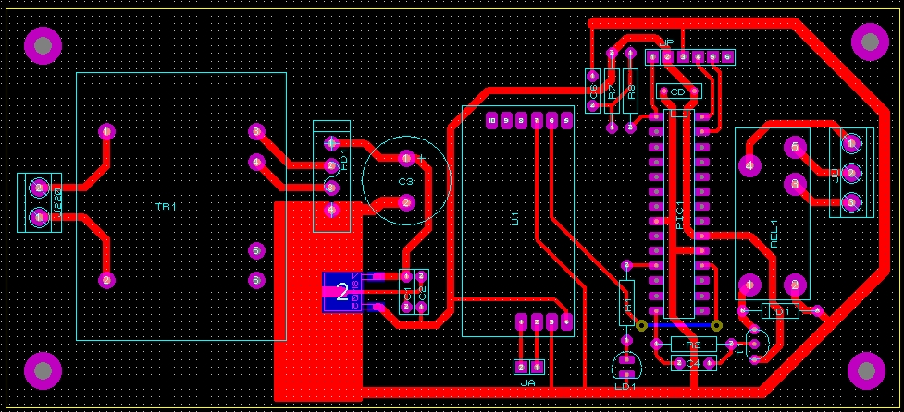The height and width of the screenshot is (412, 904).
Task: Click the LD1 LED label
Action: 625,387
